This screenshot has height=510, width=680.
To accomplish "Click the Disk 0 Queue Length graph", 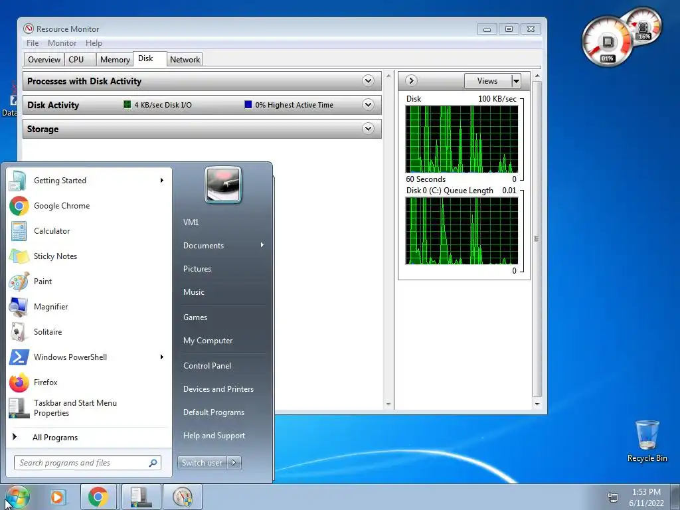I will tap(462, 230).
